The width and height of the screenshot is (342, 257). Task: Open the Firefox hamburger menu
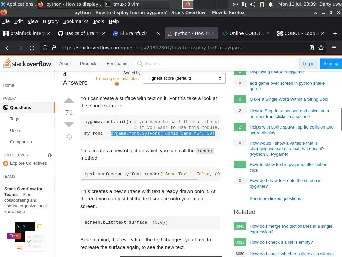[334, 48]
